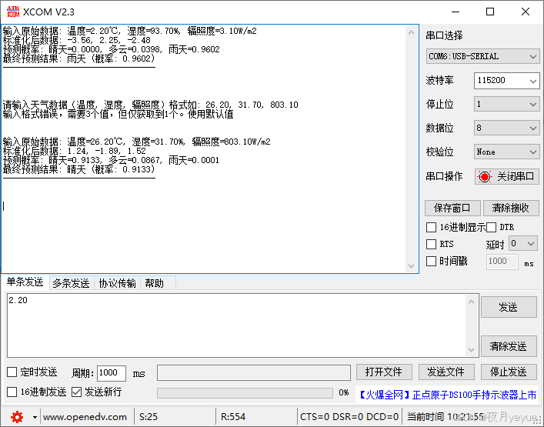This screenshot has width=544, height=427.
Task: Click the 周期 period field showing 1000
Action: pos(111,373)
